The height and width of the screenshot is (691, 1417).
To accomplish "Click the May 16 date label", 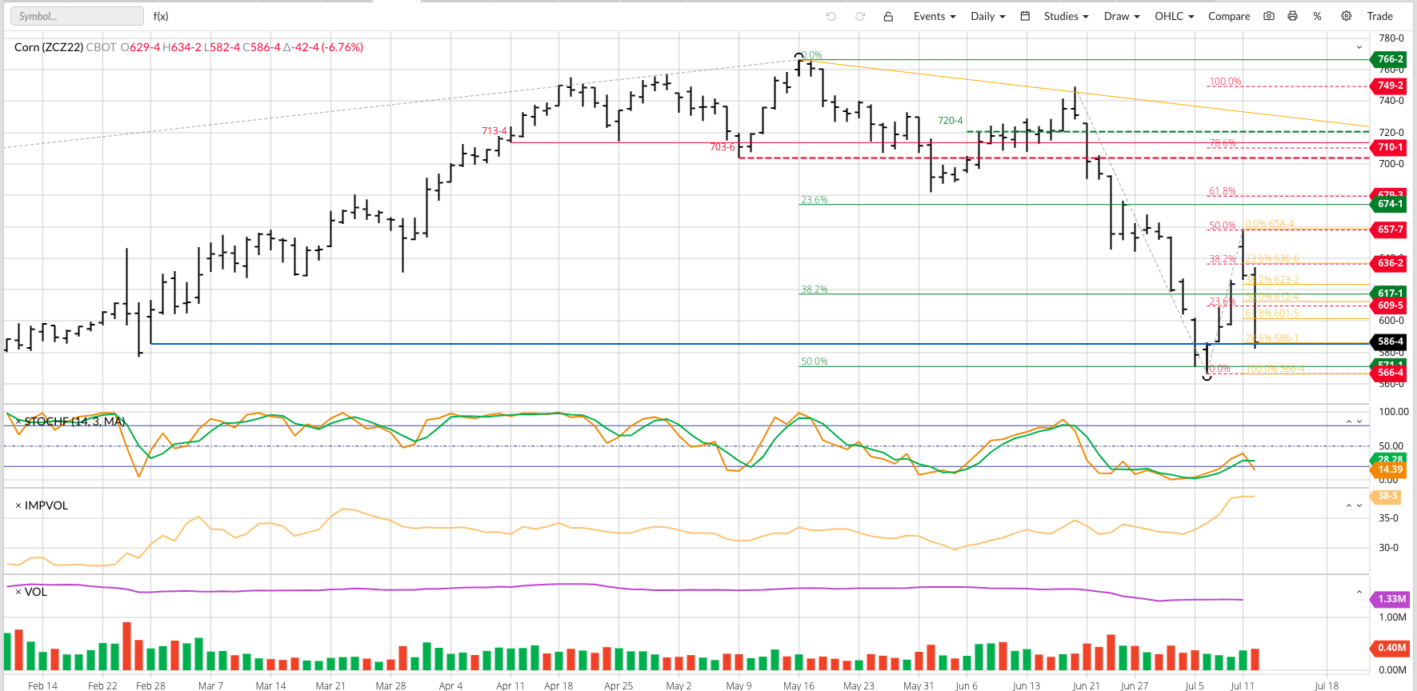I will pos(799,685).
